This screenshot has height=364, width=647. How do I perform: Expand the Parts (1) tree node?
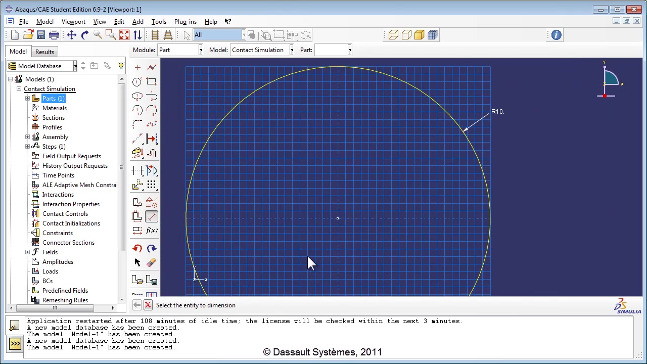coord(27,99)
